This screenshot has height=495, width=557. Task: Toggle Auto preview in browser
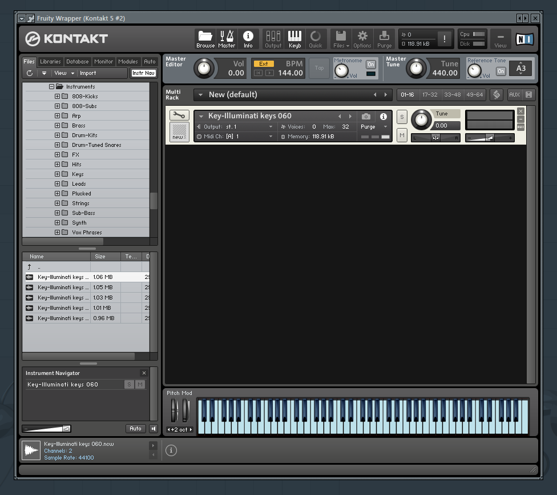135,429
